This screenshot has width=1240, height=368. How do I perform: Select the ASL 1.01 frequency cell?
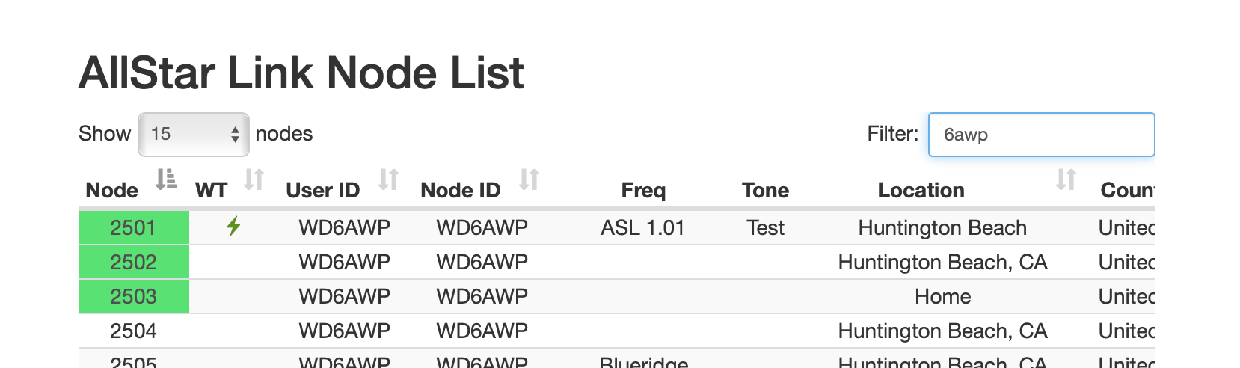pyautogui.click(x=642, y=227)
